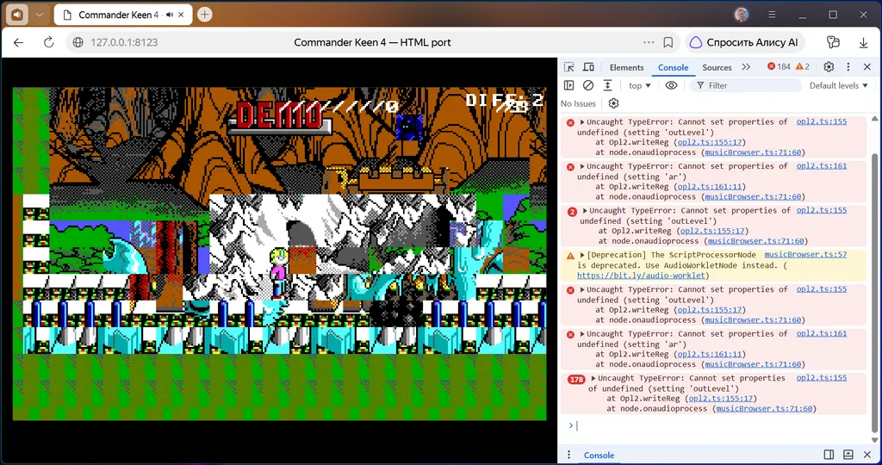The height and width of the screenshot is (465, 882).
Task: Expand the error grouped with count 178
Action: (x=593, y=378)
